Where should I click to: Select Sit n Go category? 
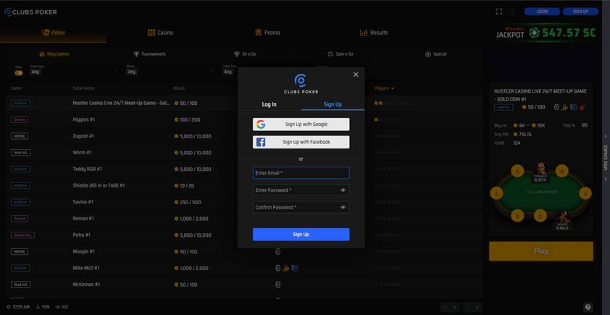coord(245,54)
